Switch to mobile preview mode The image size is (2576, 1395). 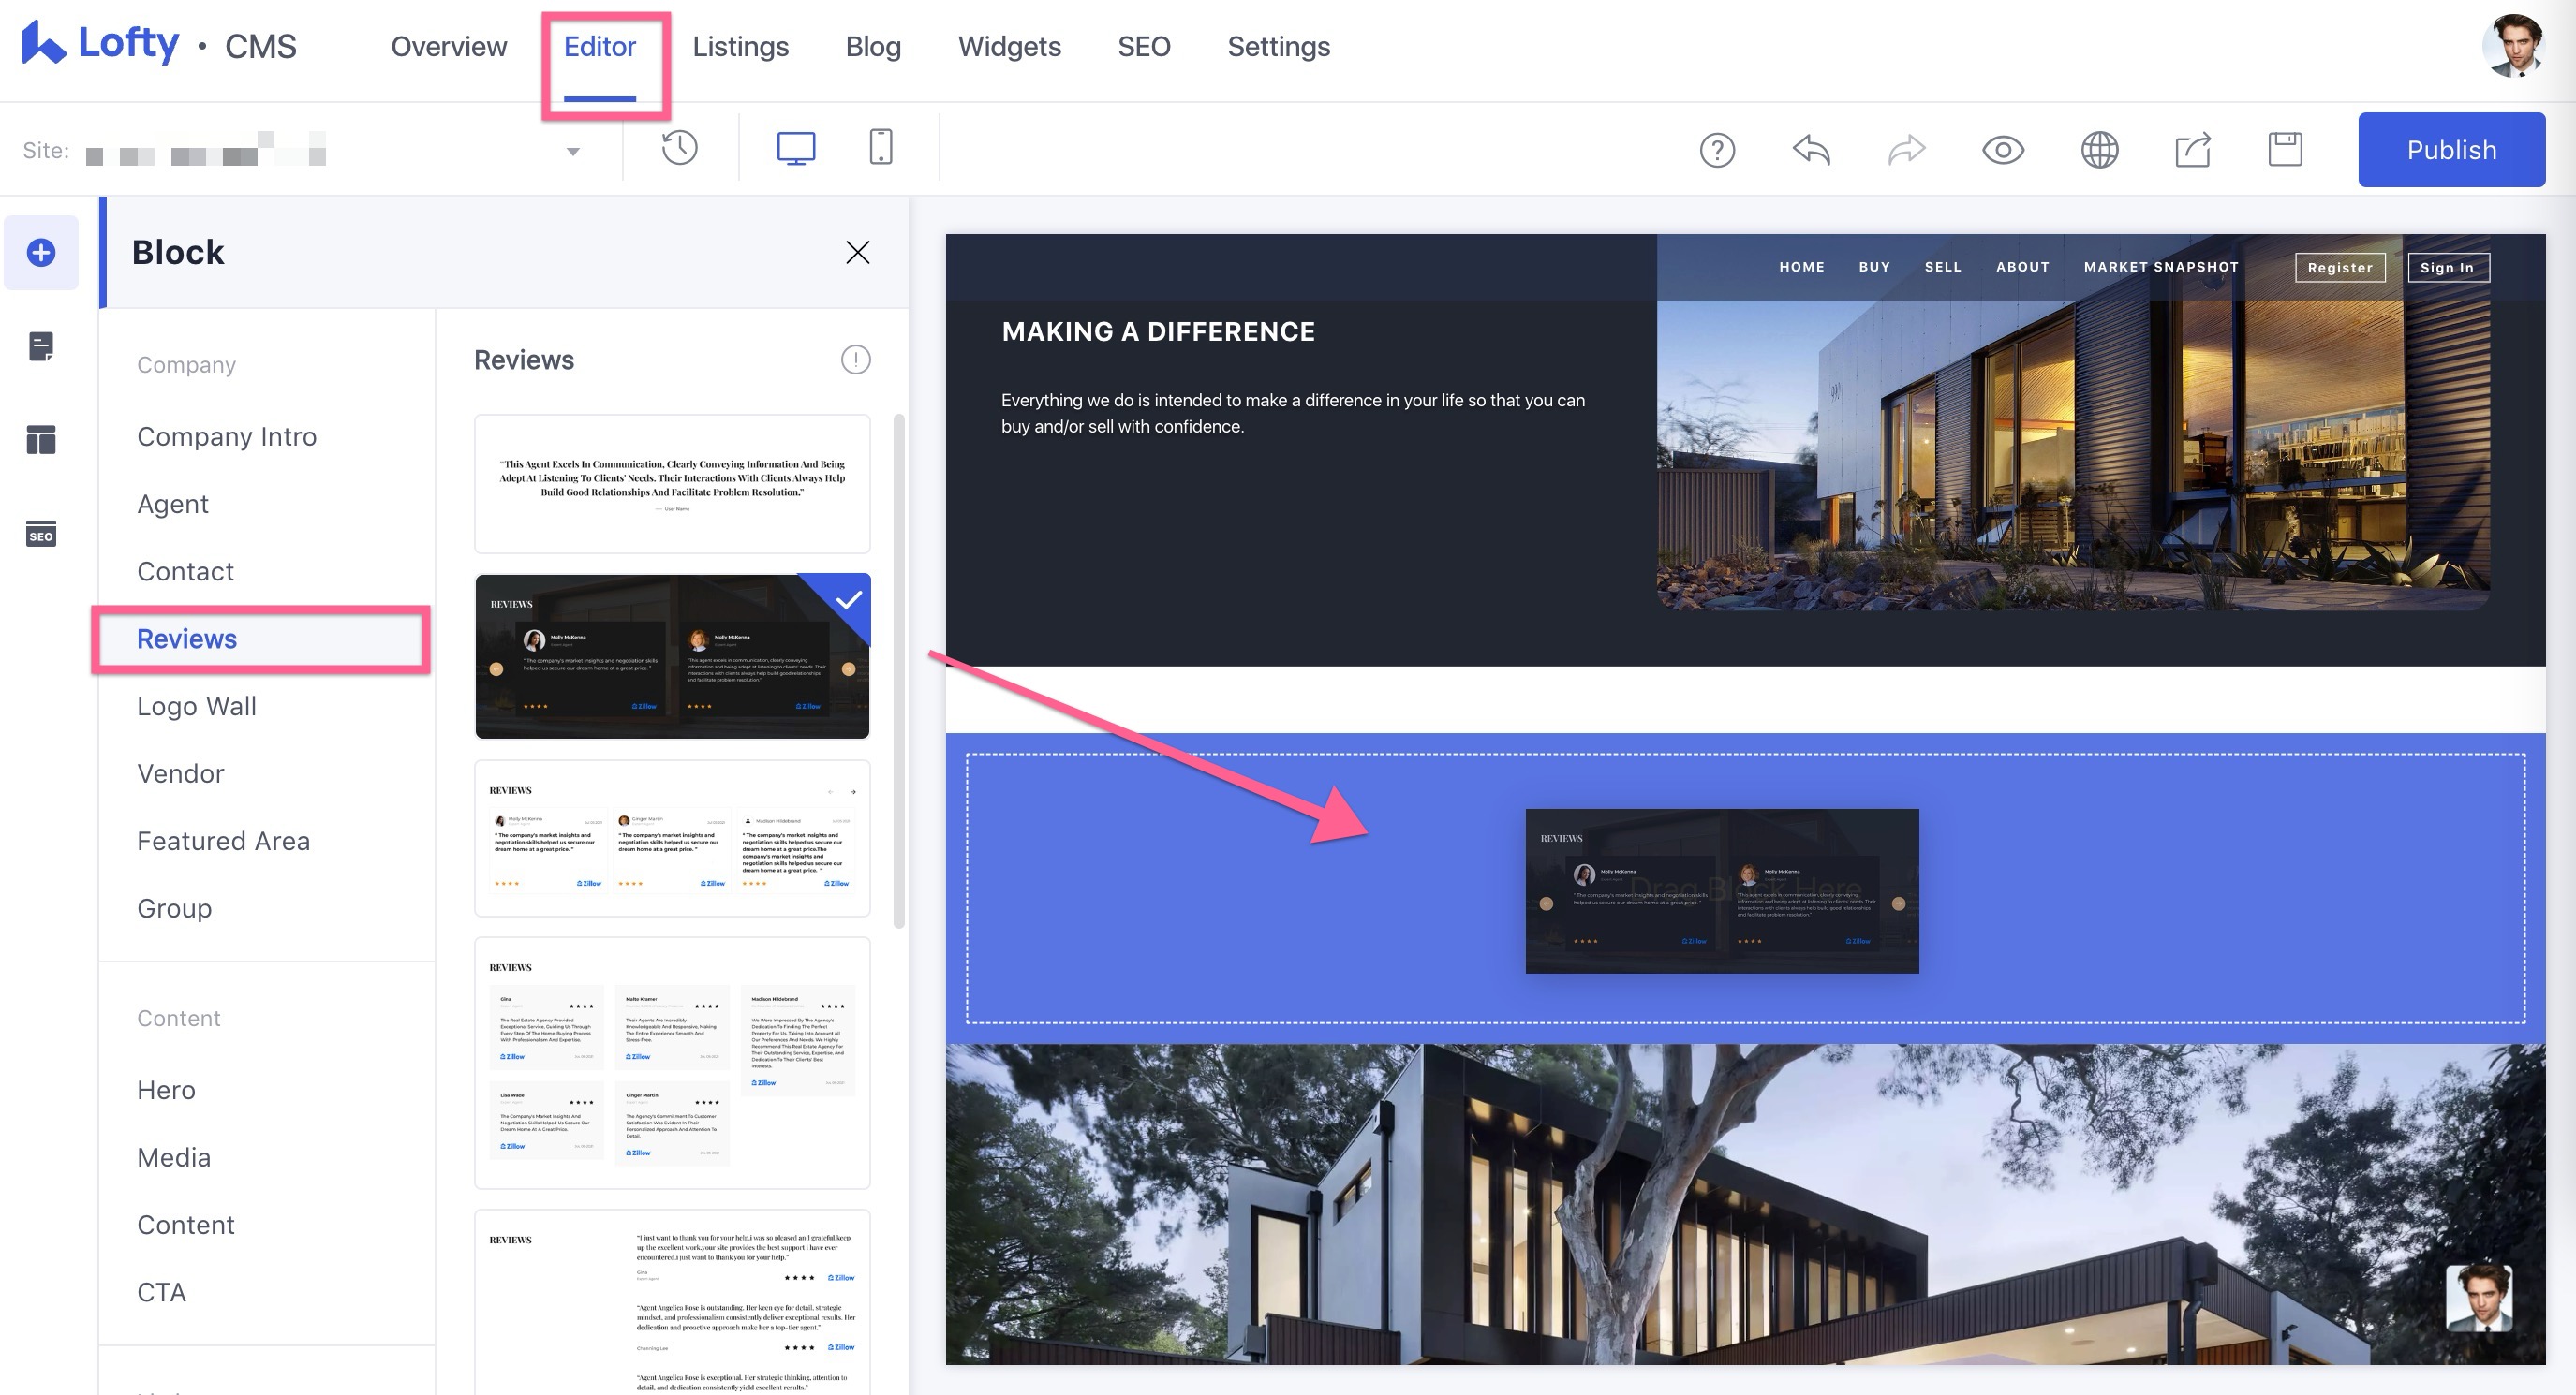[880, 148]
